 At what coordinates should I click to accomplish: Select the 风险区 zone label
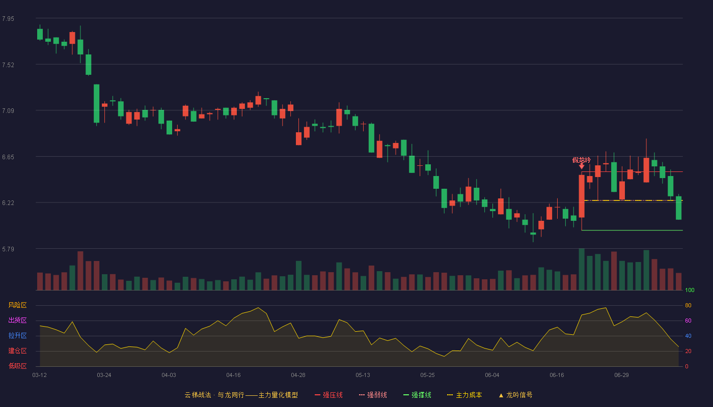point(17,305)
